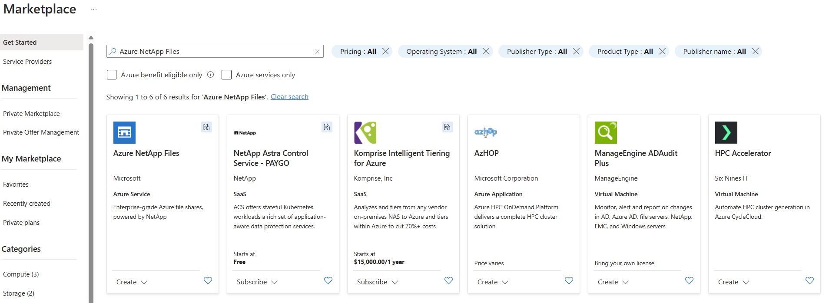Remove the Pricing filter with its X
Image resolution: width=839 pixels, height=303 pixels.
[385, 51]
